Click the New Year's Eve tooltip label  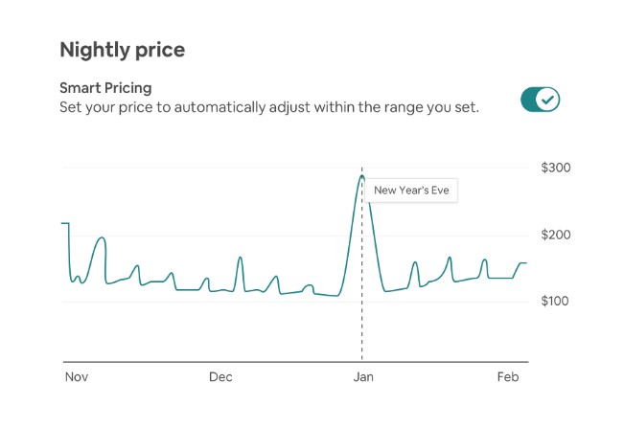411,191
